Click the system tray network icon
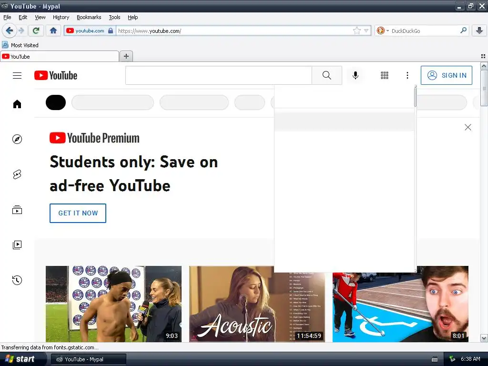Screen dimensions: 488x366 (452, 359)
